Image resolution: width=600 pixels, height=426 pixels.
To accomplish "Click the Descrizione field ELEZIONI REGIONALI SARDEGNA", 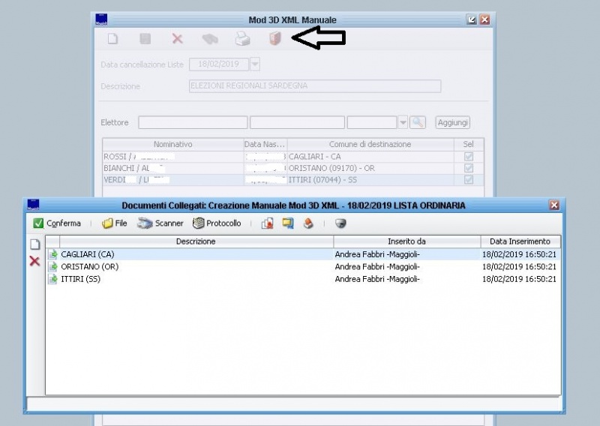I will tap(315, 86).
